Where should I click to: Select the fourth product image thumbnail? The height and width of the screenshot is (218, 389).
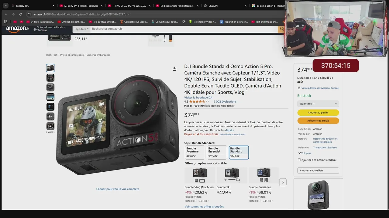click(50, 97)
